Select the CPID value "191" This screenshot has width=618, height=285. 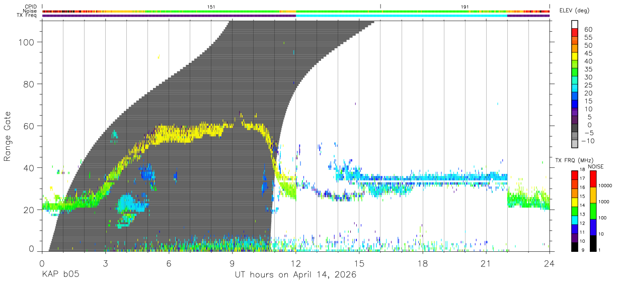pos(465,7)
